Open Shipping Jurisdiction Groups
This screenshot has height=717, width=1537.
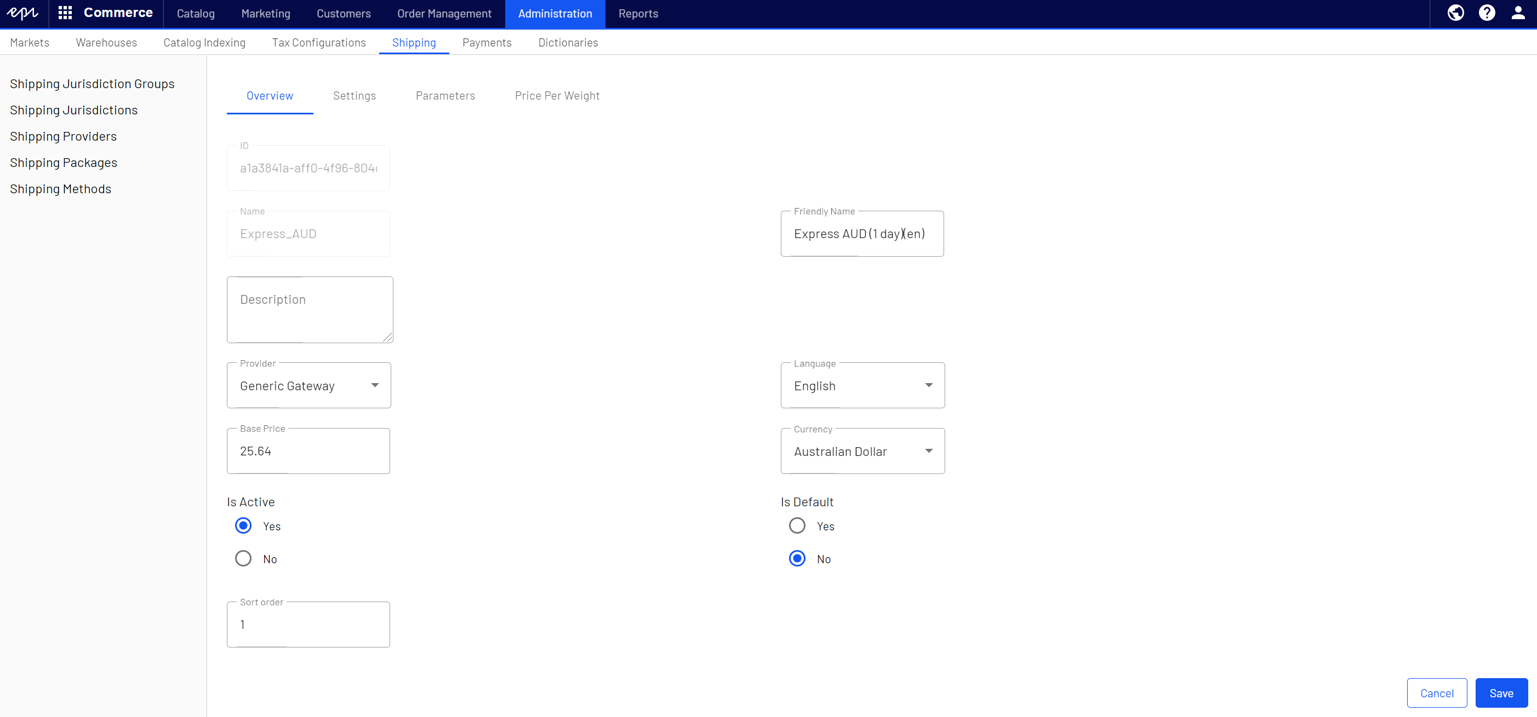pos(93,84)
